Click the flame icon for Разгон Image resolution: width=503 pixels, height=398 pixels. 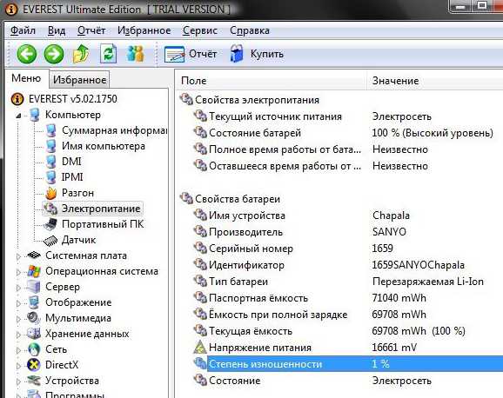click(x=50, y=193)
